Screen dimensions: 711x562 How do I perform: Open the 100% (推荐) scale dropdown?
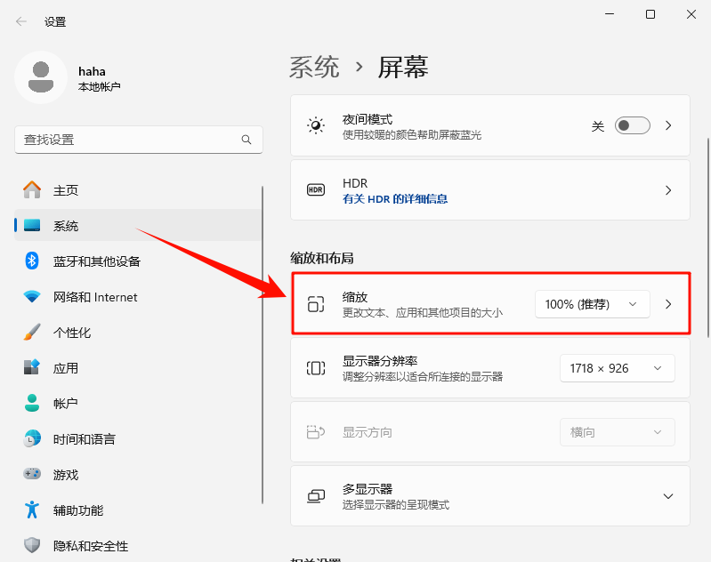coord(592,304)
